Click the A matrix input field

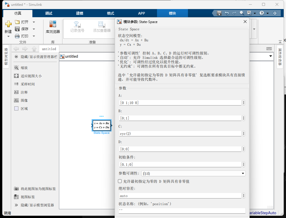click(x=180, y=103)
